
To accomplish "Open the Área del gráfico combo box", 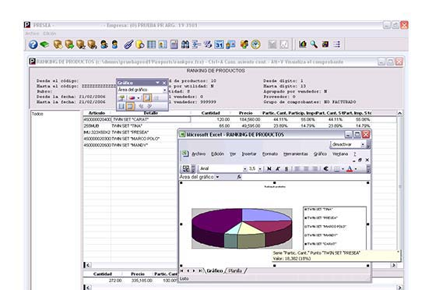I will pos(142,90).
